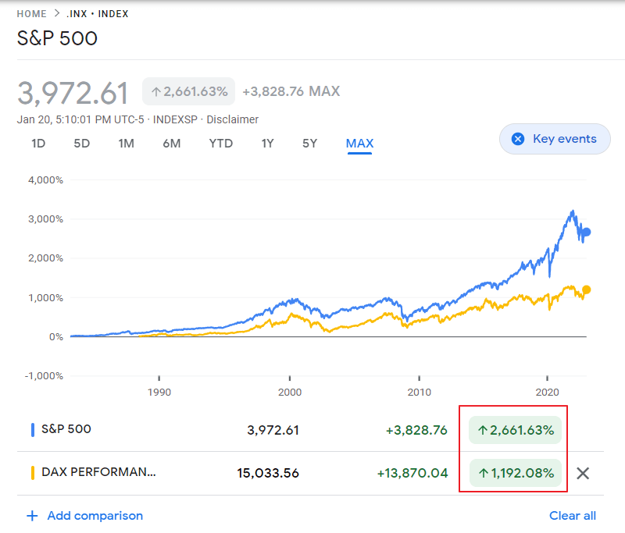Click the 3,972.61 value in S&P row
Image resolution: width=625 pixels, height=533 pixels.
click(x=273, y=430)
